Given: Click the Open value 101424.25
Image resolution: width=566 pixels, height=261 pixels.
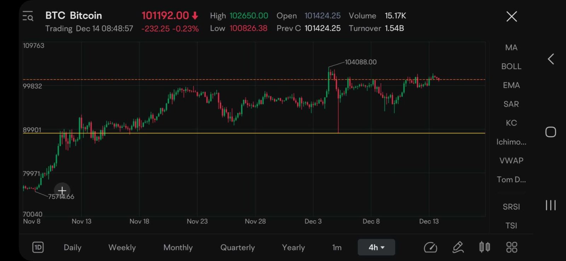Looking at the screenshot, I should click(x=323, y=16).
